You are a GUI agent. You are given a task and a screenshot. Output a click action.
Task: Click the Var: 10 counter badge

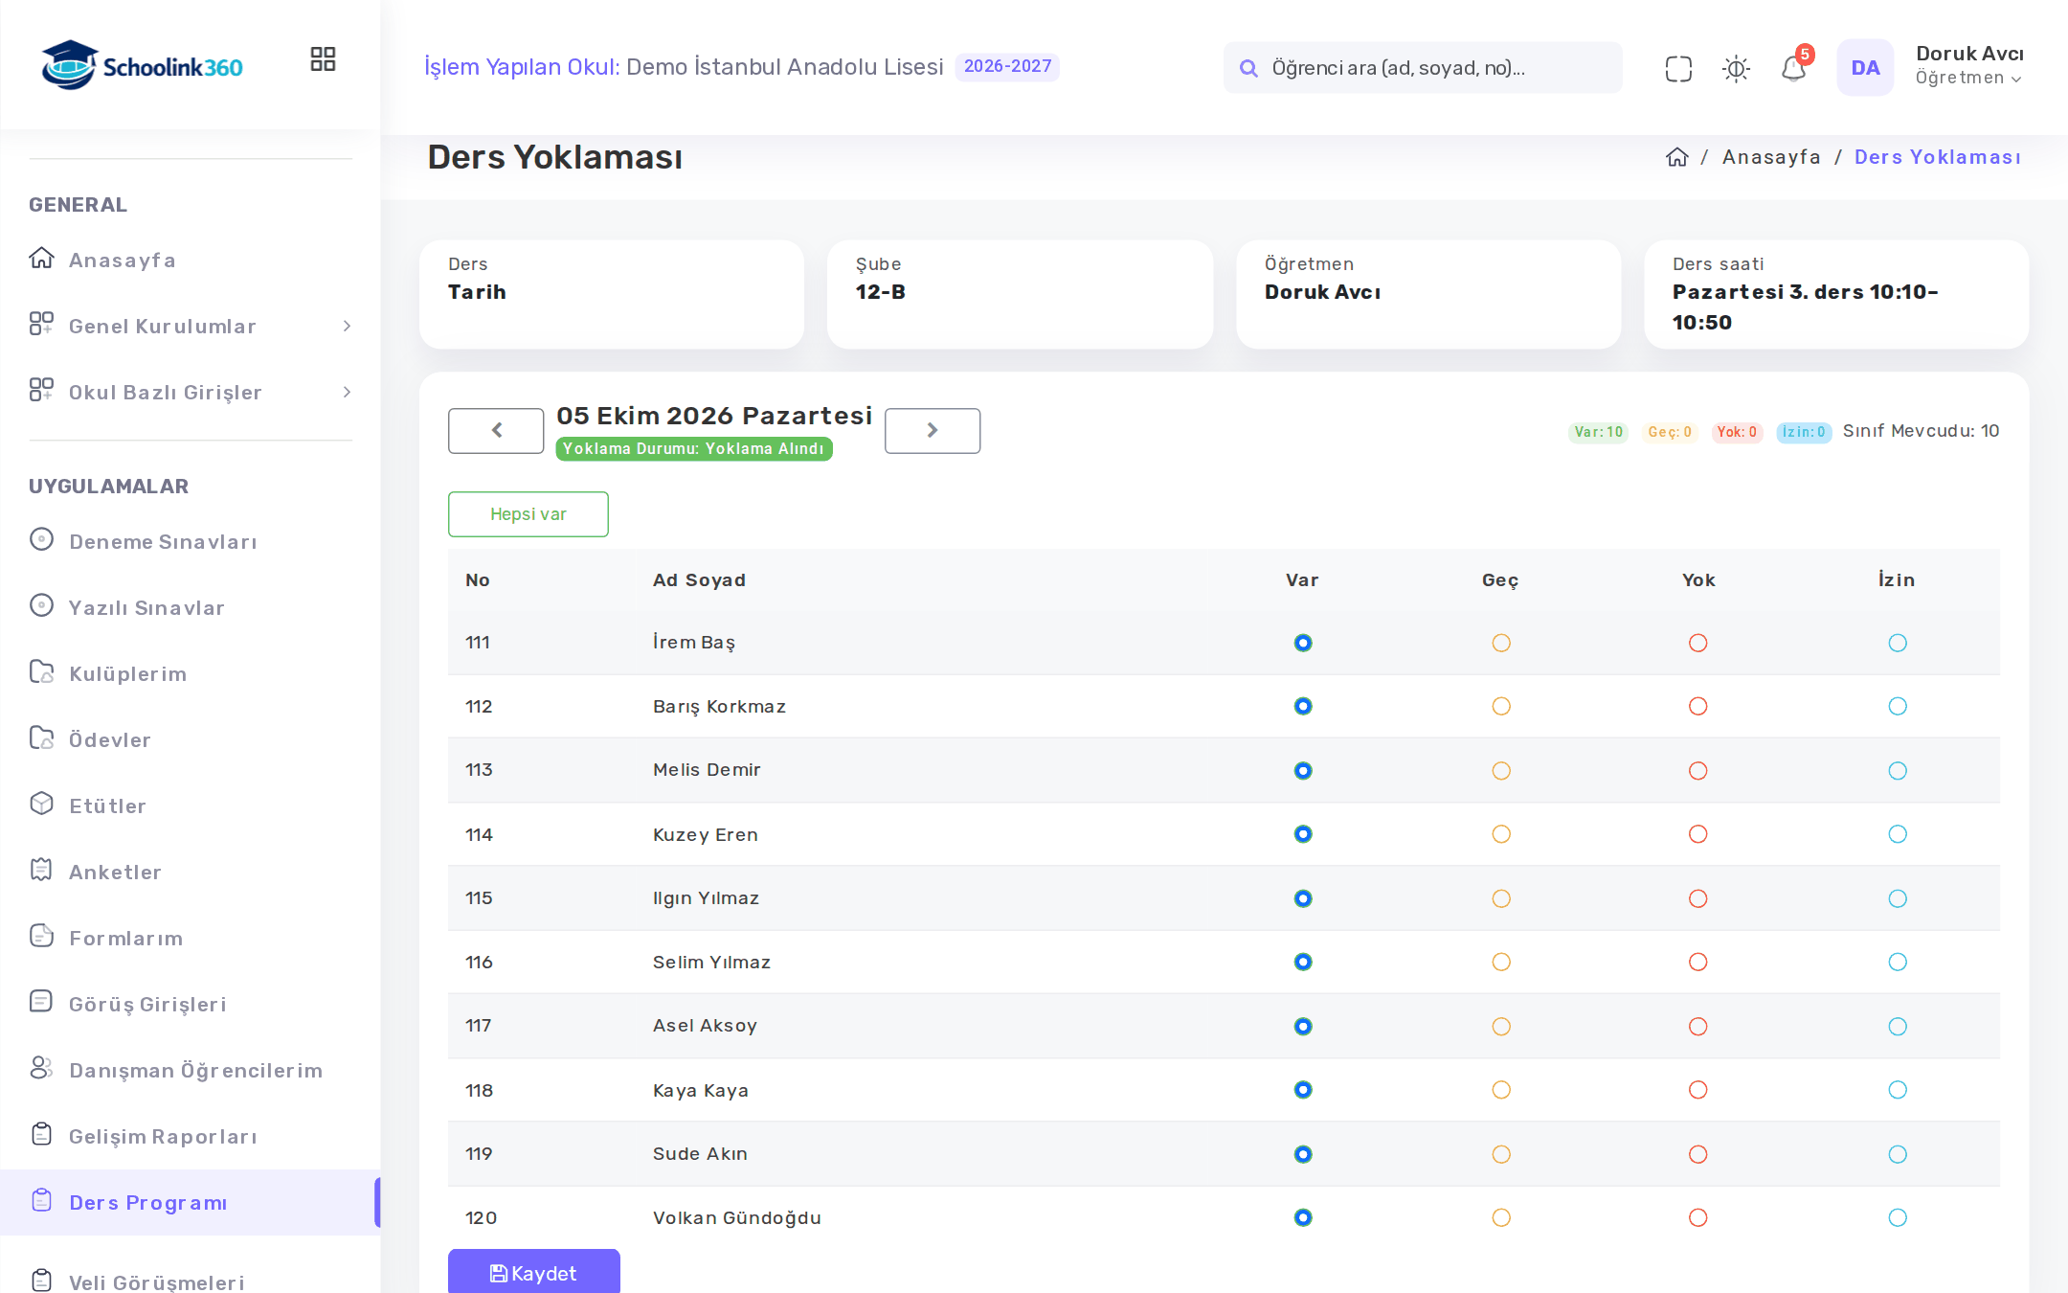click(x=1598, y=432)
